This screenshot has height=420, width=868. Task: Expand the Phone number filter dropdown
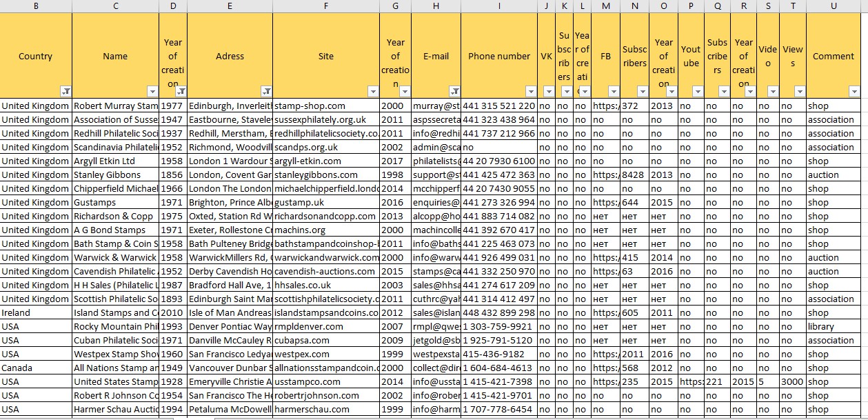(x=531, y=91)
